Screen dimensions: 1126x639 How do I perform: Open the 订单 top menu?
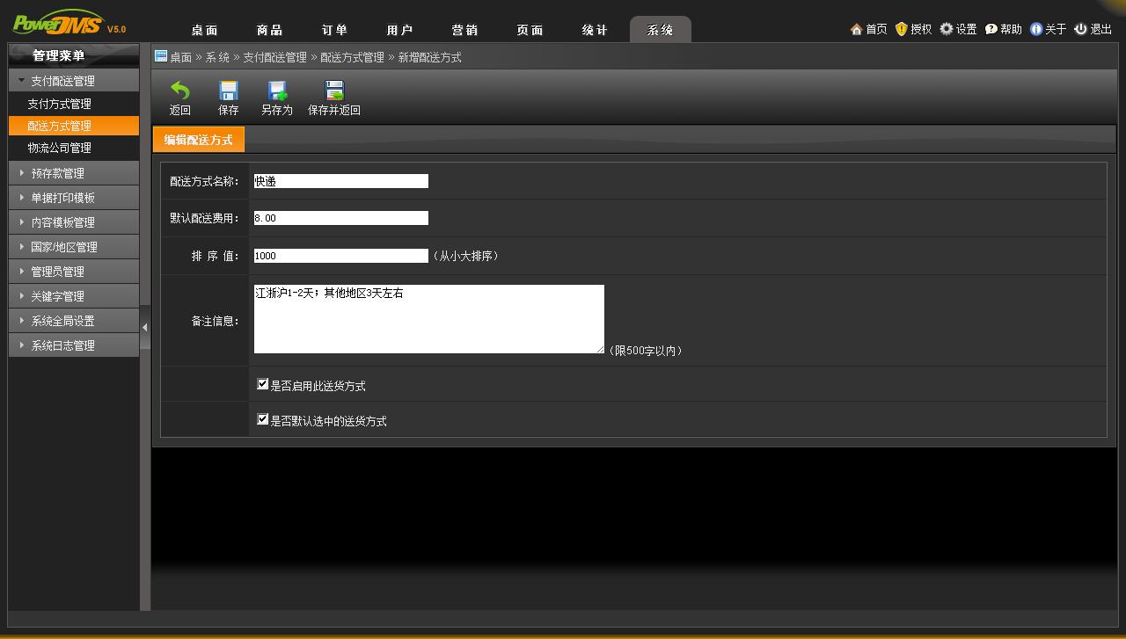[x=334, y=30]
